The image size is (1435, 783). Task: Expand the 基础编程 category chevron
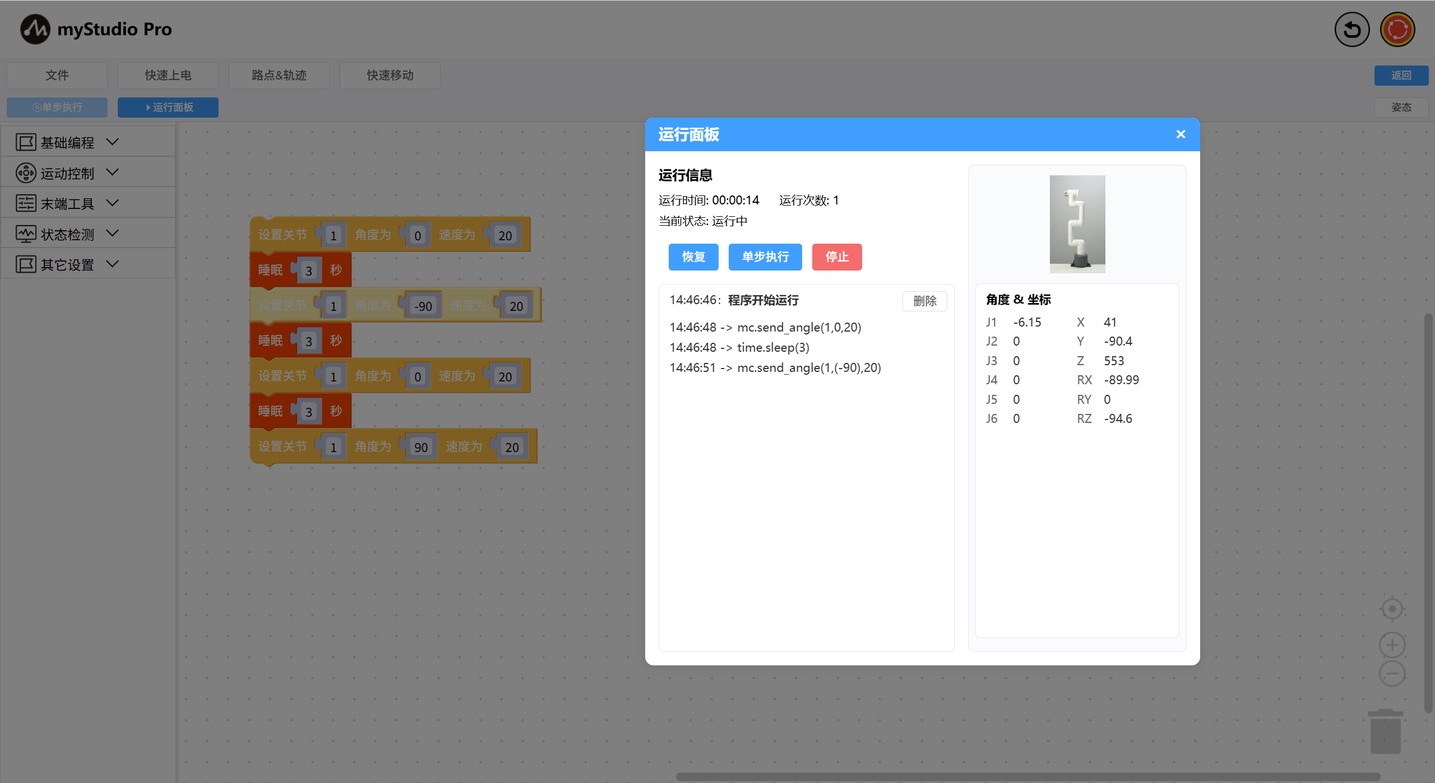coord(113,142)
